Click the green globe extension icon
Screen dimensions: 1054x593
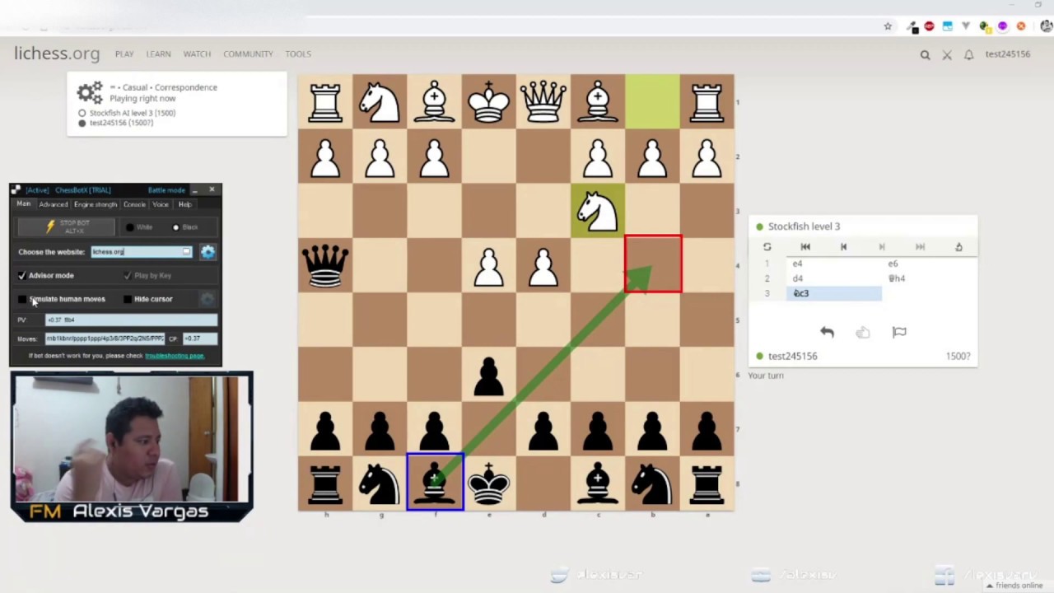tap(985, 26)
